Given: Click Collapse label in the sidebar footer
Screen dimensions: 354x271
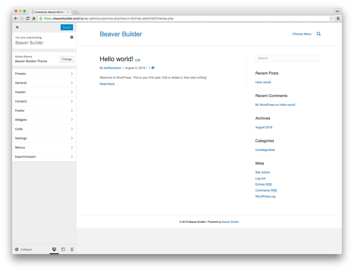Looking at the screenshot, I should coord(26,249).
